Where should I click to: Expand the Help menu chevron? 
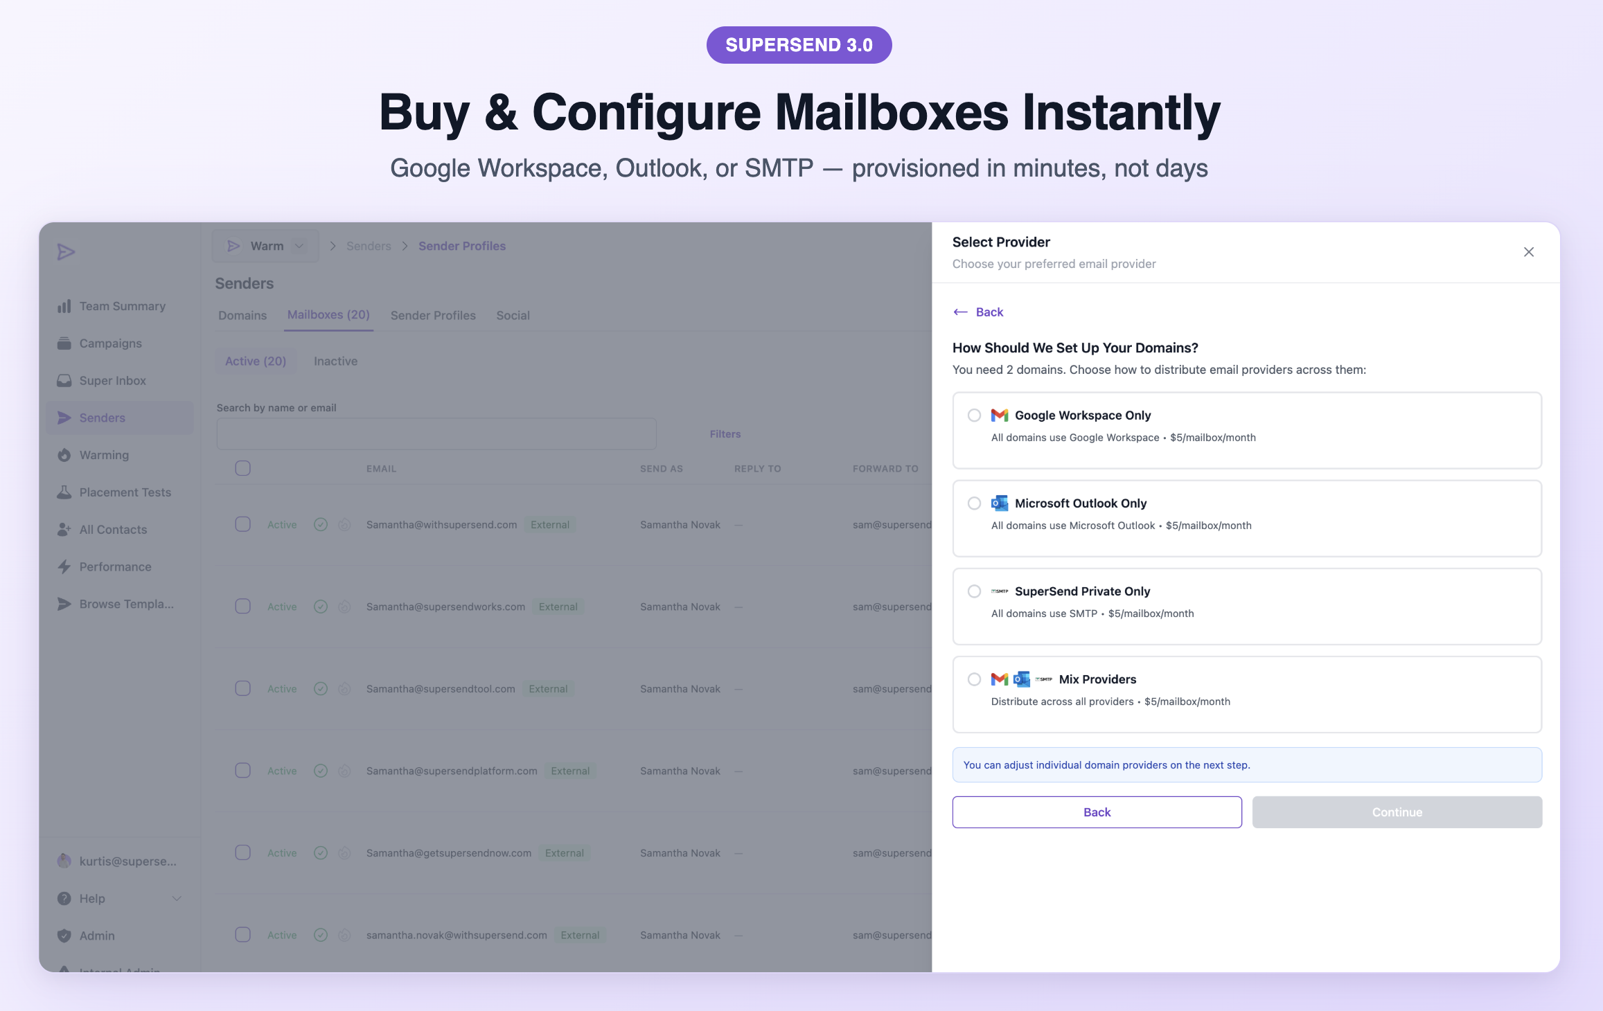pos(177,899)
